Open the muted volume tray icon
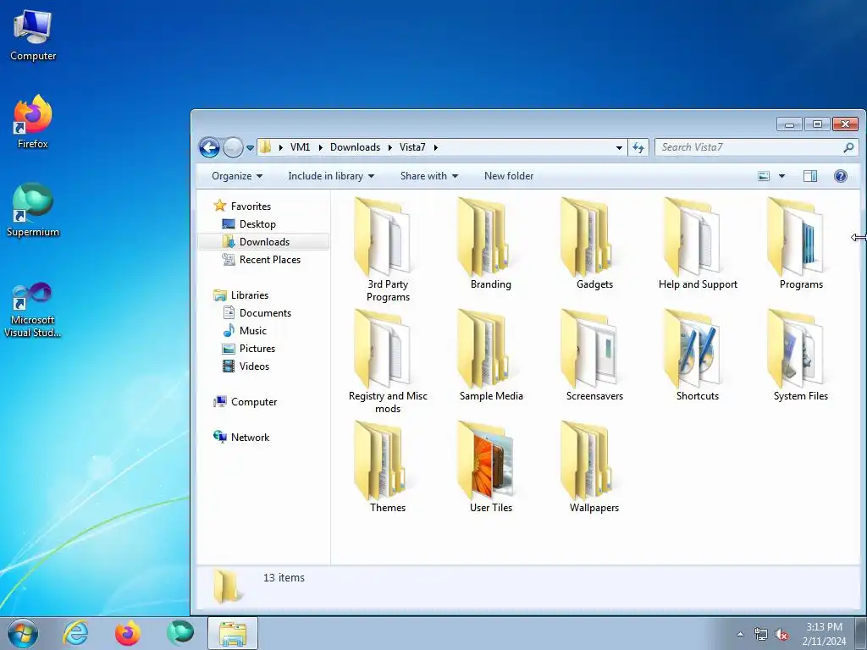 pos(781,635)
